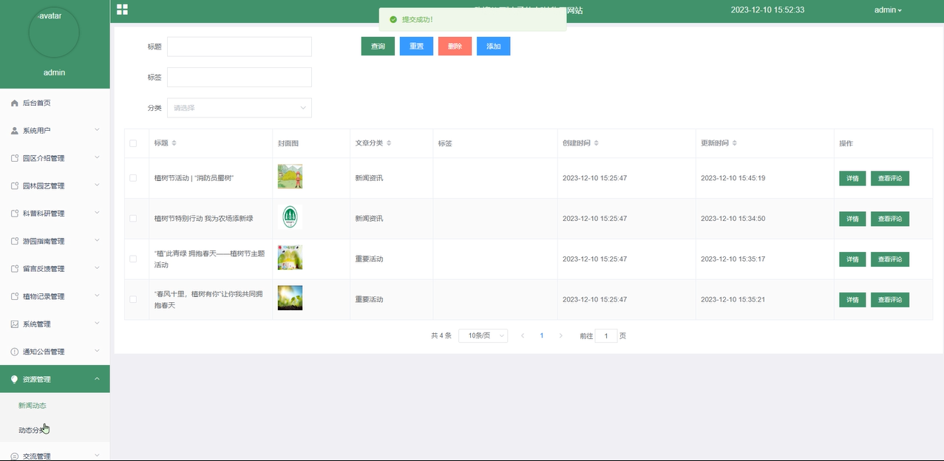Open the admin user dropdown in header
This screenshot has width=944, height=461.
tap(888, 10)
